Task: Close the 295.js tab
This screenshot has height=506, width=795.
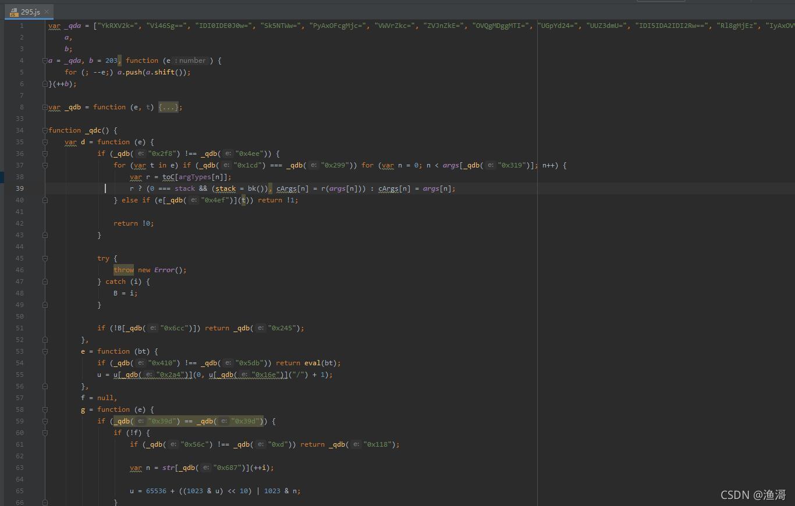Action: point(47,12)
